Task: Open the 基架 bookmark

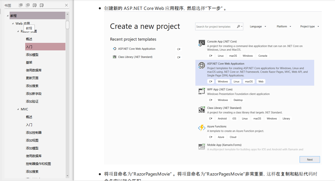Action: (x=29, y=62)
